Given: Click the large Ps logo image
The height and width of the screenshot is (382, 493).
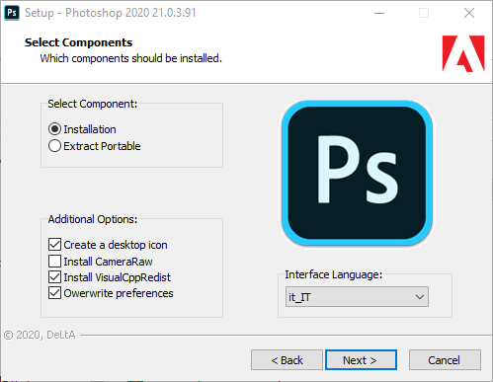Looking at the screenshot, I should coord(357,174).
